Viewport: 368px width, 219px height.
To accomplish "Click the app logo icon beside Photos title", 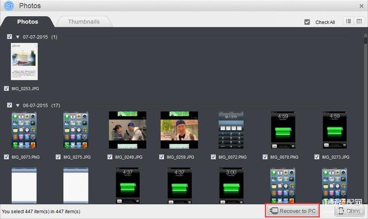I will (x=9, y=6).
